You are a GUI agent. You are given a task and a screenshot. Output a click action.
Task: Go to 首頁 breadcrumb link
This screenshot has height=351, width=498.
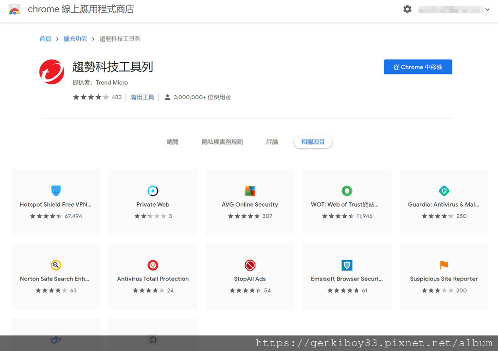pos(45,39)
